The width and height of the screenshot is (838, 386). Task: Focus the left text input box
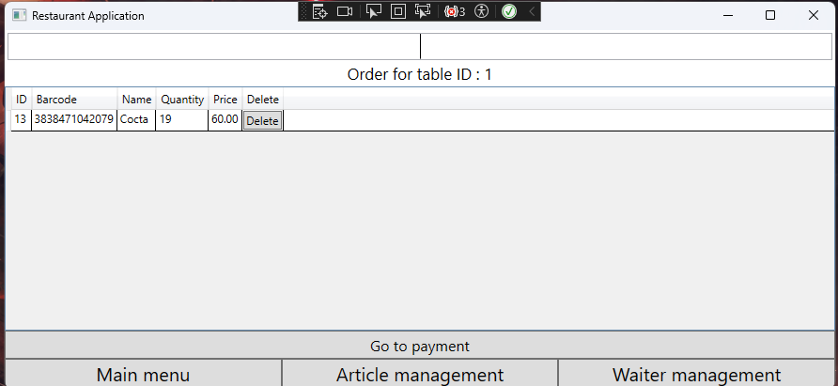pos(214,47)
